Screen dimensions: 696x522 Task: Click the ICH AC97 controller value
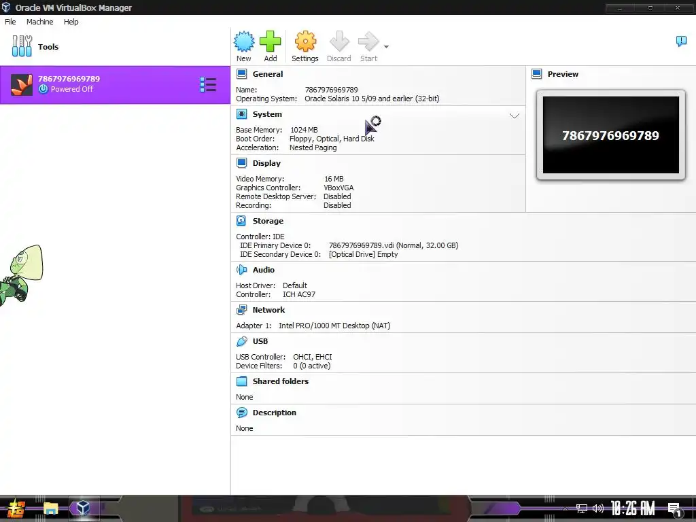click(x=299, y=294)
